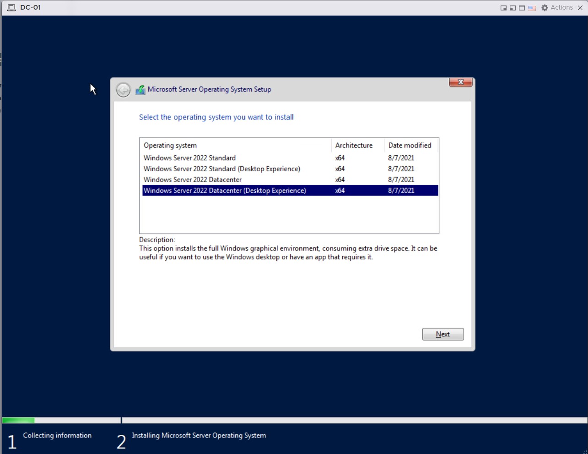Click the Architecture column header

pyautogui.click(x=354, y=146)
